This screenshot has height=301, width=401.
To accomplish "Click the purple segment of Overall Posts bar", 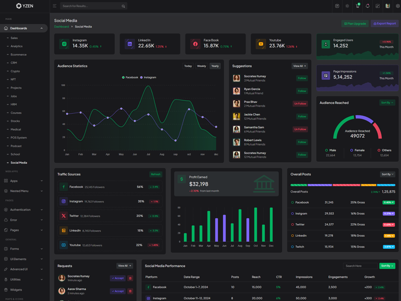I will pyautogui.click(x=319, y=185).
